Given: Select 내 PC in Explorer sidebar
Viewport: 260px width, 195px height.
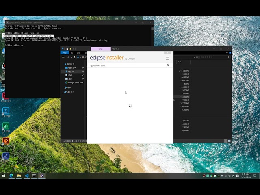Looking at the screenshot, I should pyautogui.click(x=68, y=87).
